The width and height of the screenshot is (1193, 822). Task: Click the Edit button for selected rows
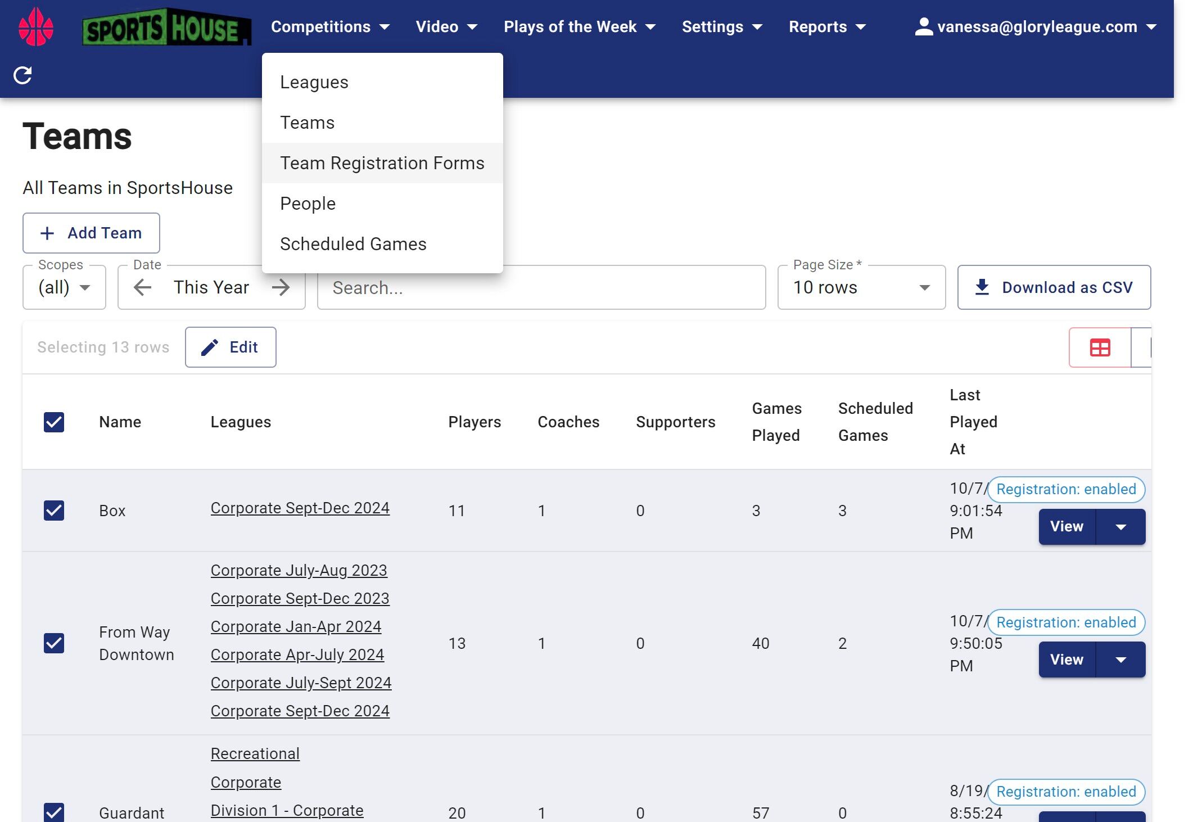231,347
